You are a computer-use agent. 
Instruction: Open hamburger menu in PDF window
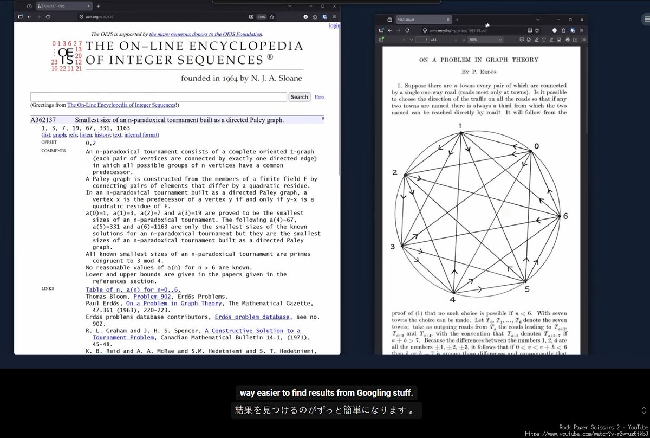pos(582,30)
